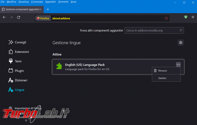Open the File menu
The height and width of the screenshot is (125, 197).
click(x=2, y=2)
